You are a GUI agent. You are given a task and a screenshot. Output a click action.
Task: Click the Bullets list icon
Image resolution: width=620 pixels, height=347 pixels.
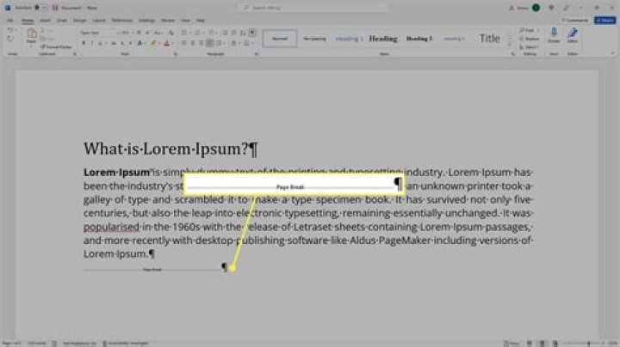coord(184,33)
